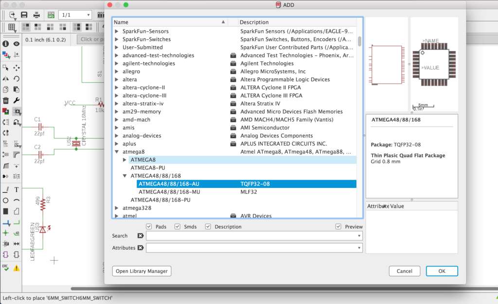Open the Attributes field dropdown arrow
The width and height of the screenshot is (498, 304).
click(x=359, y=248)
